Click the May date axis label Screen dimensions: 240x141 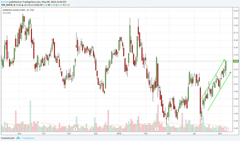click(220, 134)
